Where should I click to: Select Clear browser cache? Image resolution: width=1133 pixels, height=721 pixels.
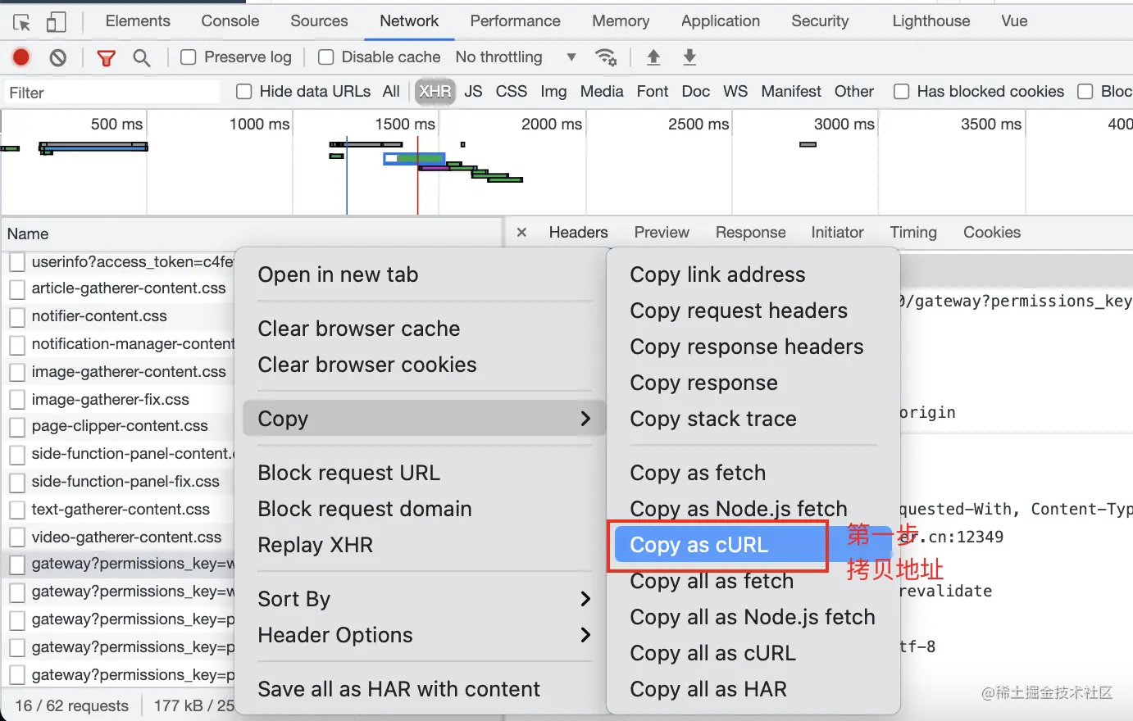click(x=359, y=329)
